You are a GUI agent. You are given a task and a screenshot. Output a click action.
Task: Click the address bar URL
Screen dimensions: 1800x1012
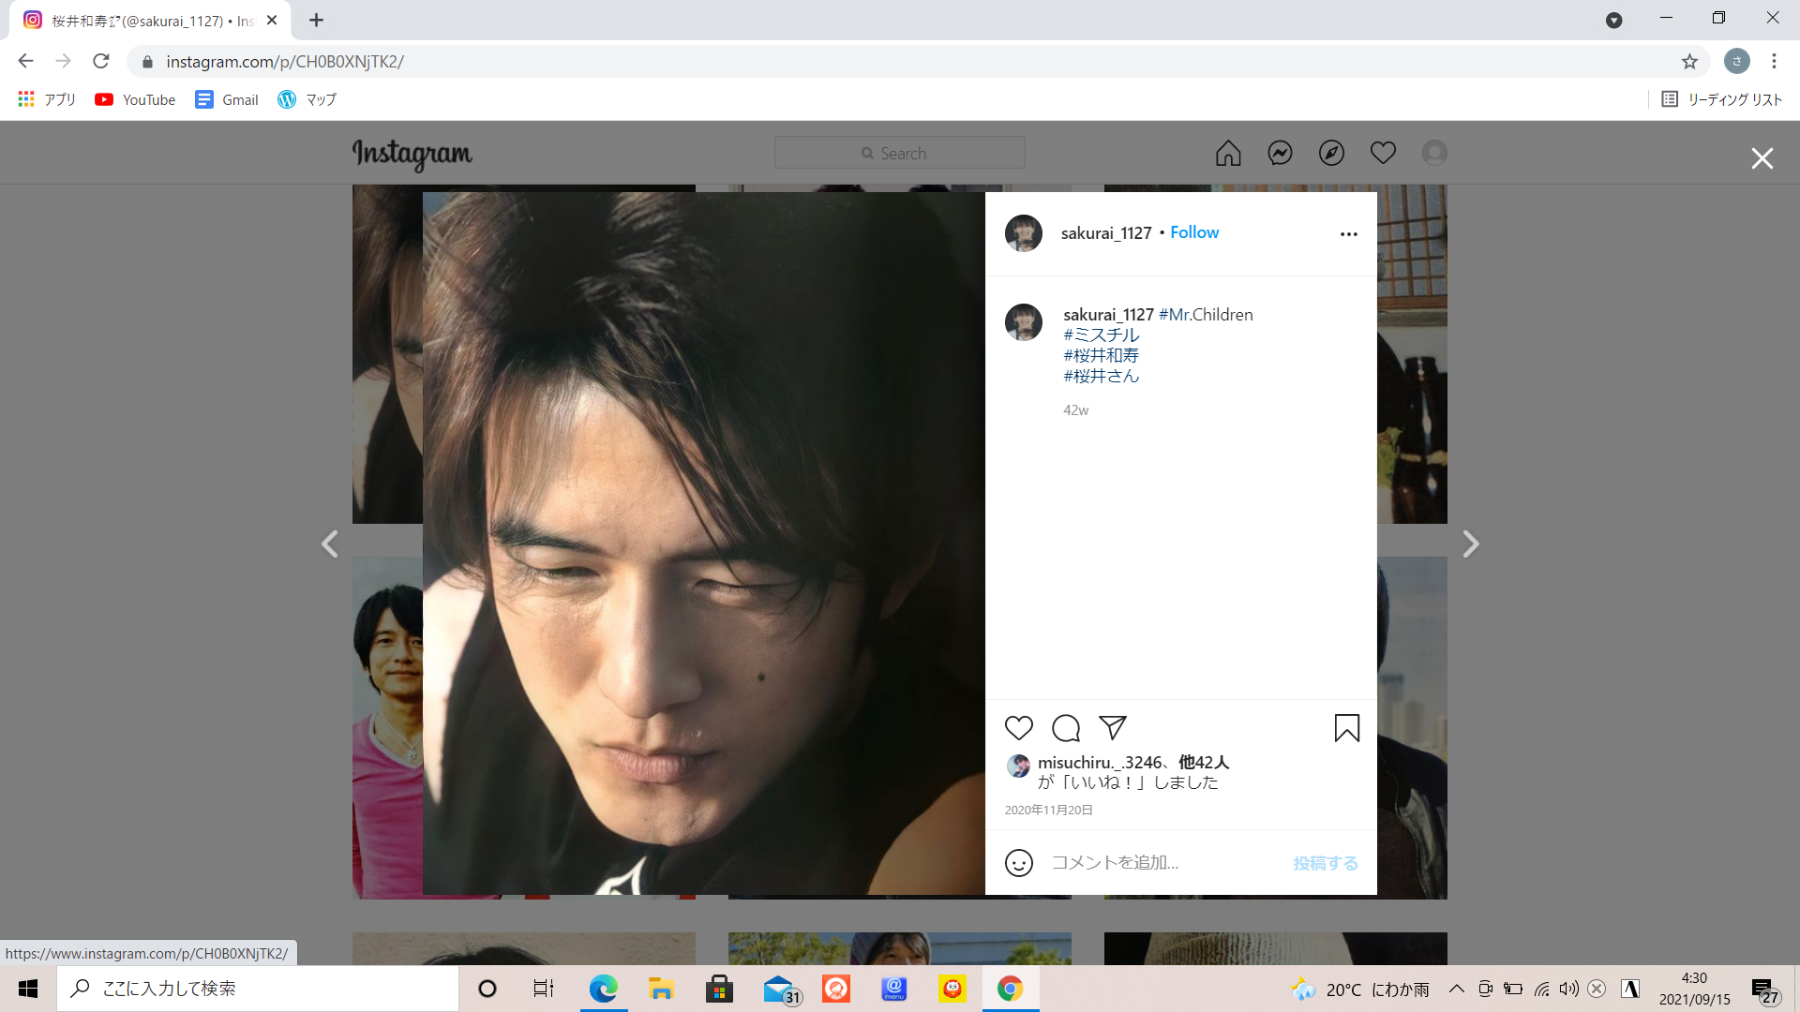(x=285, y=62)
